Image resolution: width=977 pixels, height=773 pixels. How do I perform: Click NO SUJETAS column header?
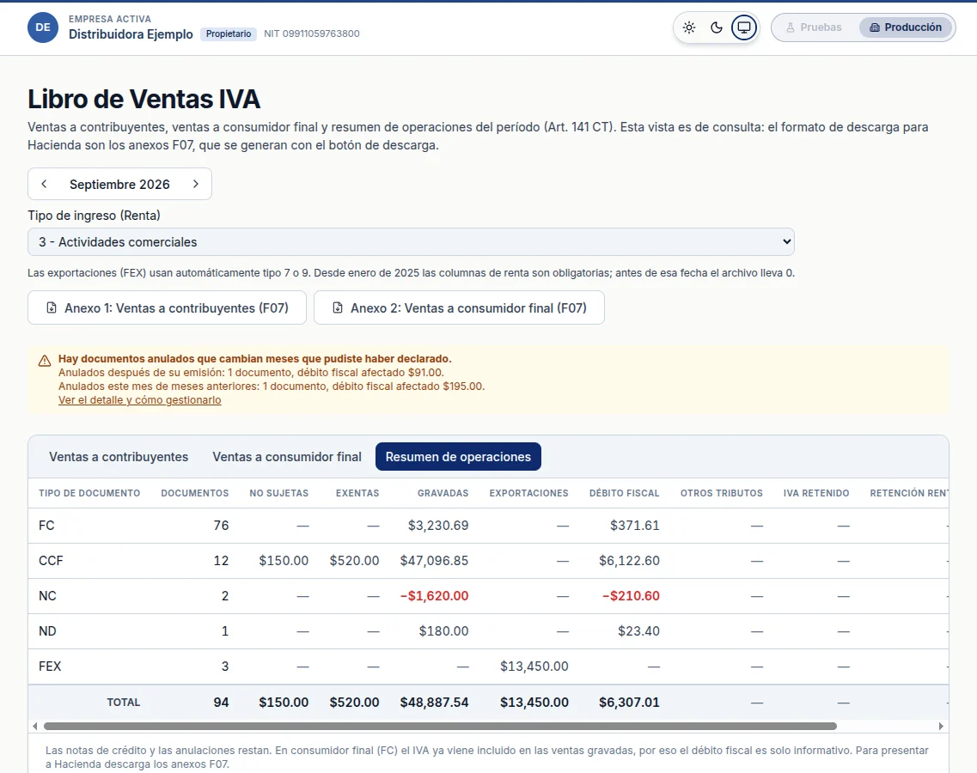[279, 493]
